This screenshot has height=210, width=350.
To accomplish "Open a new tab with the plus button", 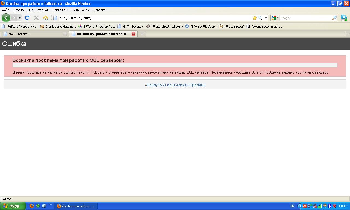I will (x=142, y=34).
